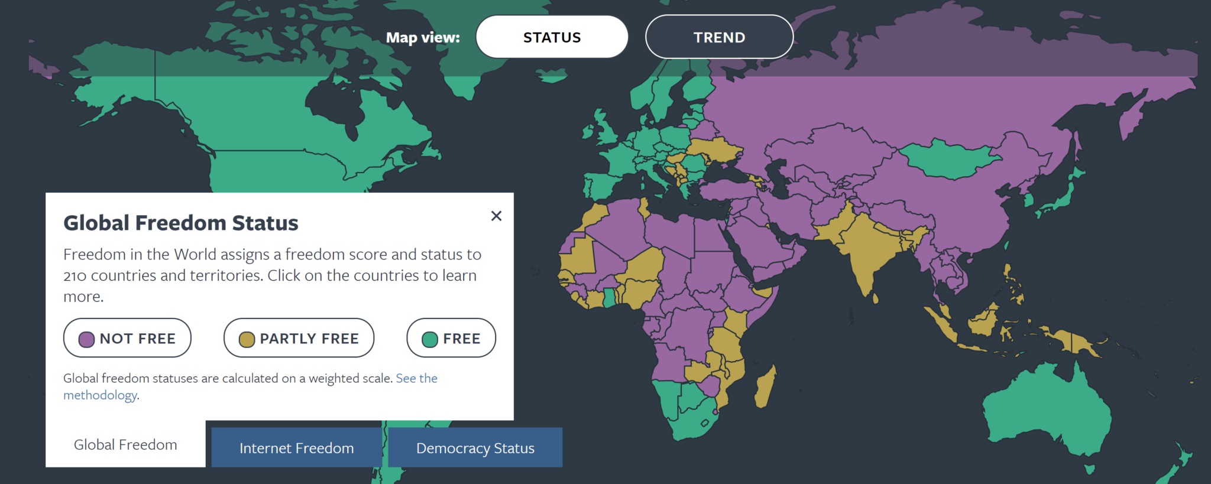Viewport: 1211px width, 484px height.
Task: Toggle the PARTLY FREE legend filter
Action: tap(298, 338)
